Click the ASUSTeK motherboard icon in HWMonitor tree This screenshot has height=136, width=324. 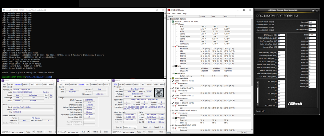click(x=173, y=21)
